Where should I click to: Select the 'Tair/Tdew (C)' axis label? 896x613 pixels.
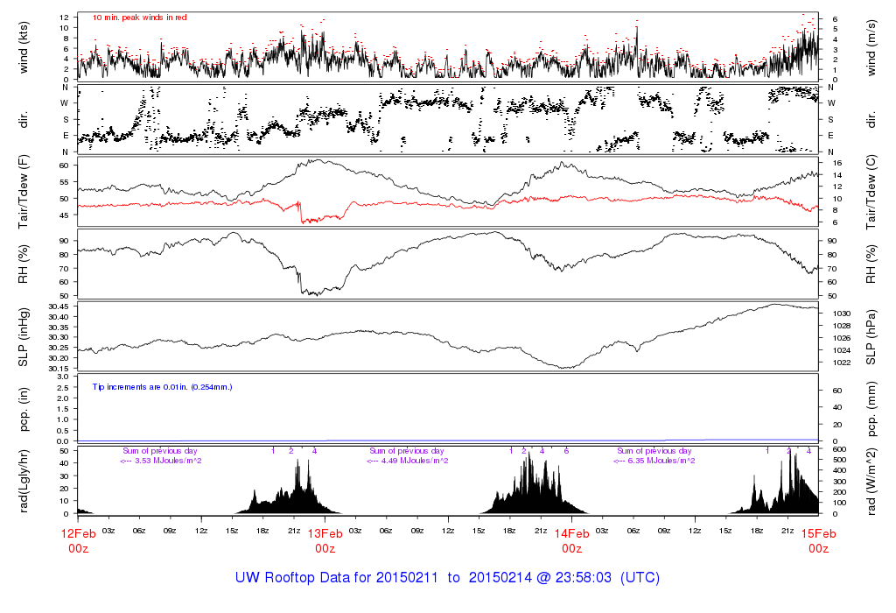873,189
